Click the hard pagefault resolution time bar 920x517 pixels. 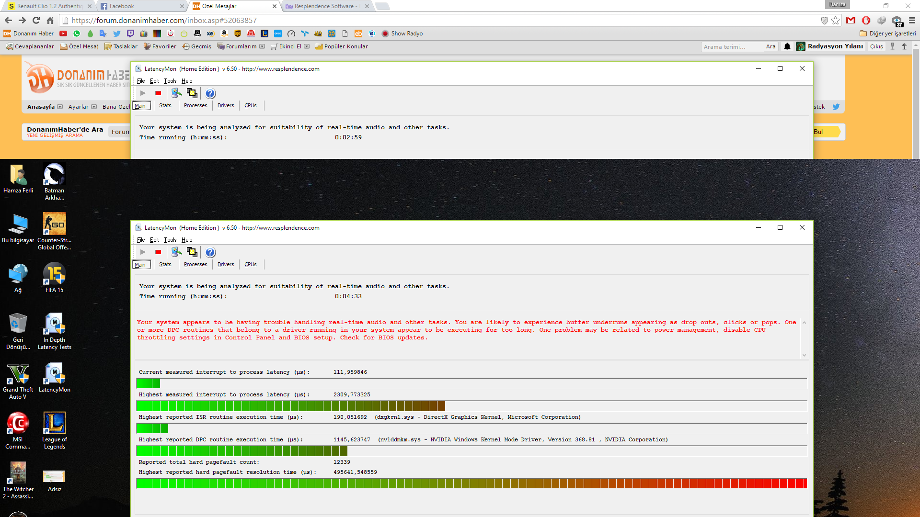point(471,483)
